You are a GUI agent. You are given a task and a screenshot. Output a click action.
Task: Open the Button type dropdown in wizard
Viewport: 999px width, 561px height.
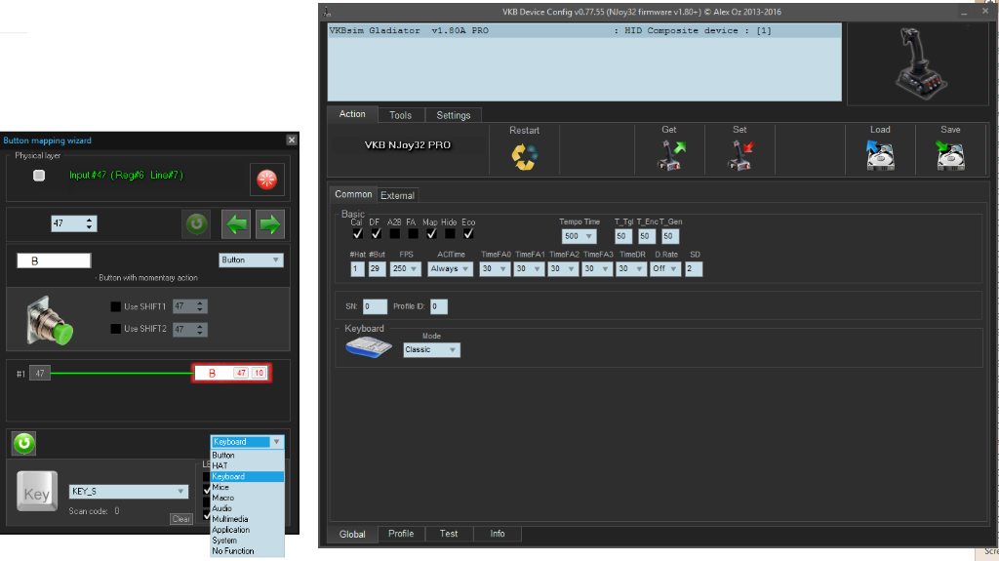click(x=251, y=260)
